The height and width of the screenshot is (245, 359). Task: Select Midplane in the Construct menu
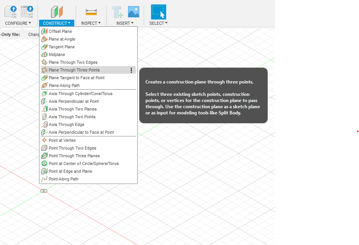(57, 54)
